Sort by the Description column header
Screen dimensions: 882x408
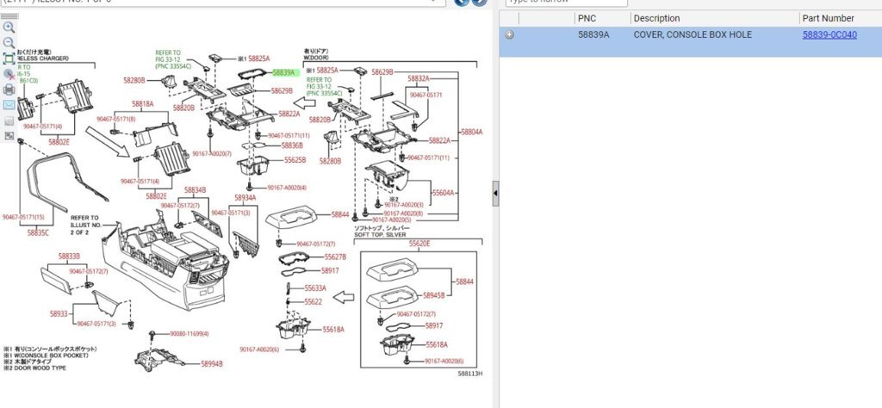[656, 19]
